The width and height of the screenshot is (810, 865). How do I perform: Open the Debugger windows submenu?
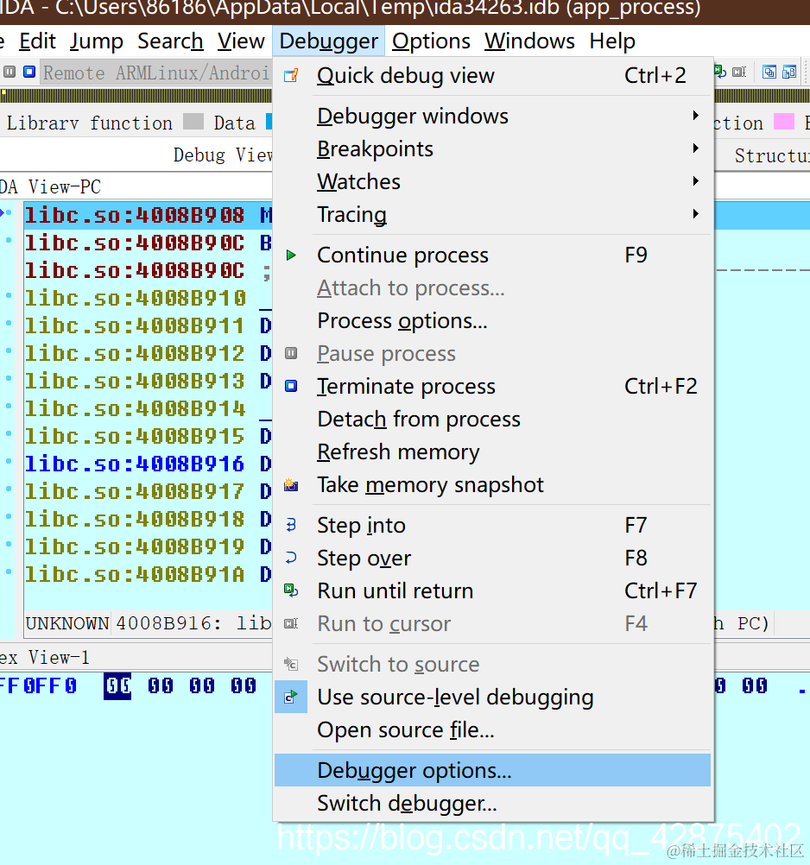pos(492,116)
